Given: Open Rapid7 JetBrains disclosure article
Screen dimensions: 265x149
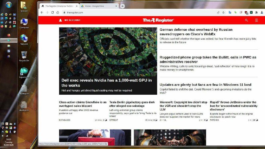Looking at the screenshot, I should click(234, 106).
